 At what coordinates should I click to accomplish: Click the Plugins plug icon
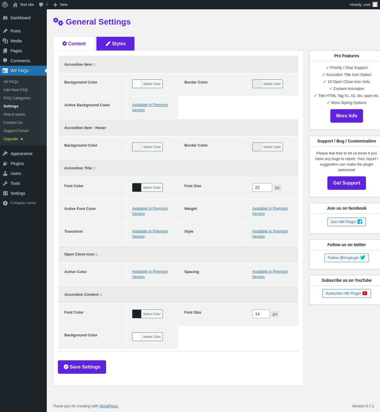[5, 164]
